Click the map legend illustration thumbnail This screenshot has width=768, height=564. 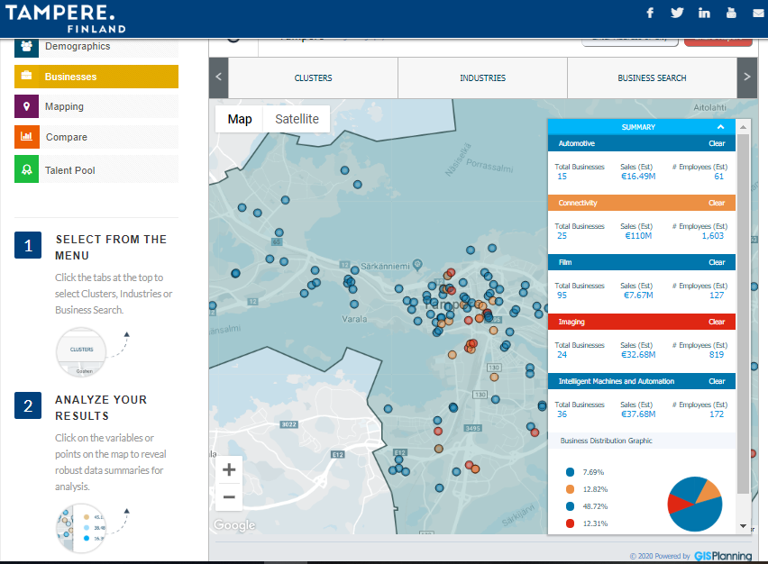click(81, 528)
